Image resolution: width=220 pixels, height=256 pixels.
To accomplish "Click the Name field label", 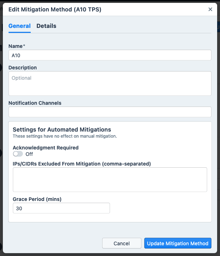I will coord(17,46).
